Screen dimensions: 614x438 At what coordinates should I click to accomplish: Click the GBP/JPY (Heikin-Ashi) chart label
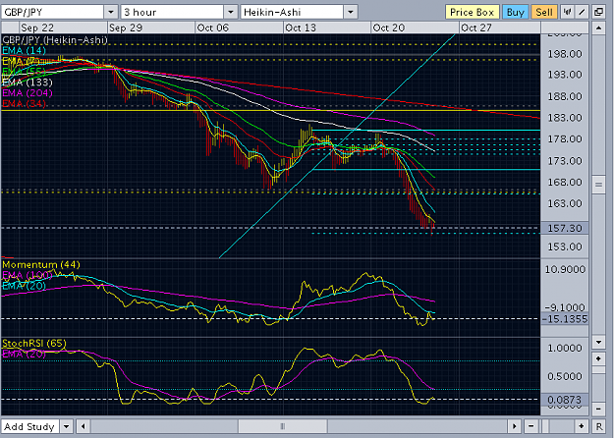click(55, 40)
